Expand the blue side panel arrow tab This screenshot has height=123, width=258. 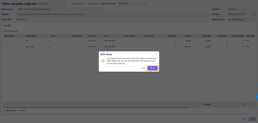[x=257, y=97]
